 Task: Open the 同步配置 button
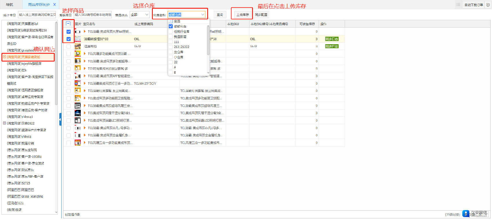point(261,15)
